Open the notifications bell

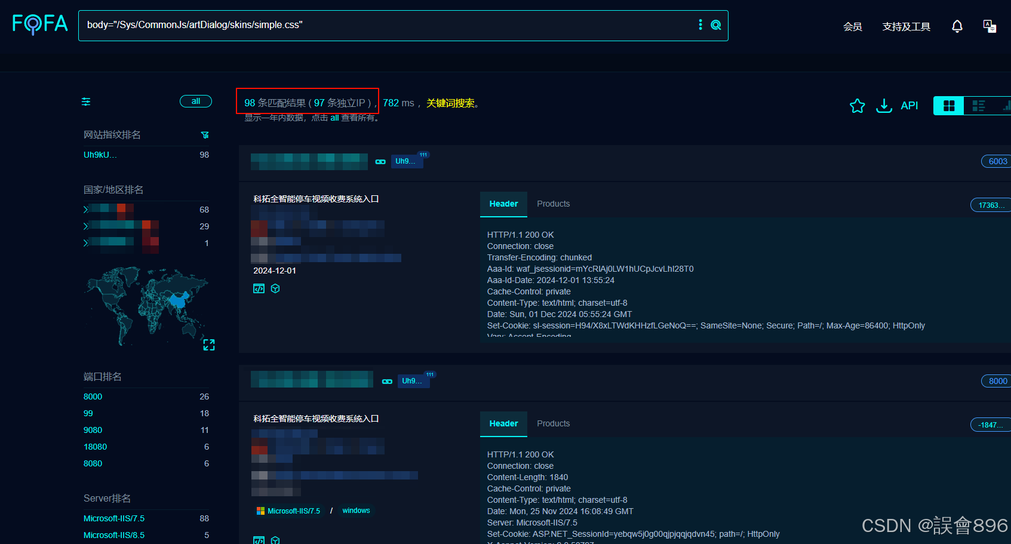(957, 26)
